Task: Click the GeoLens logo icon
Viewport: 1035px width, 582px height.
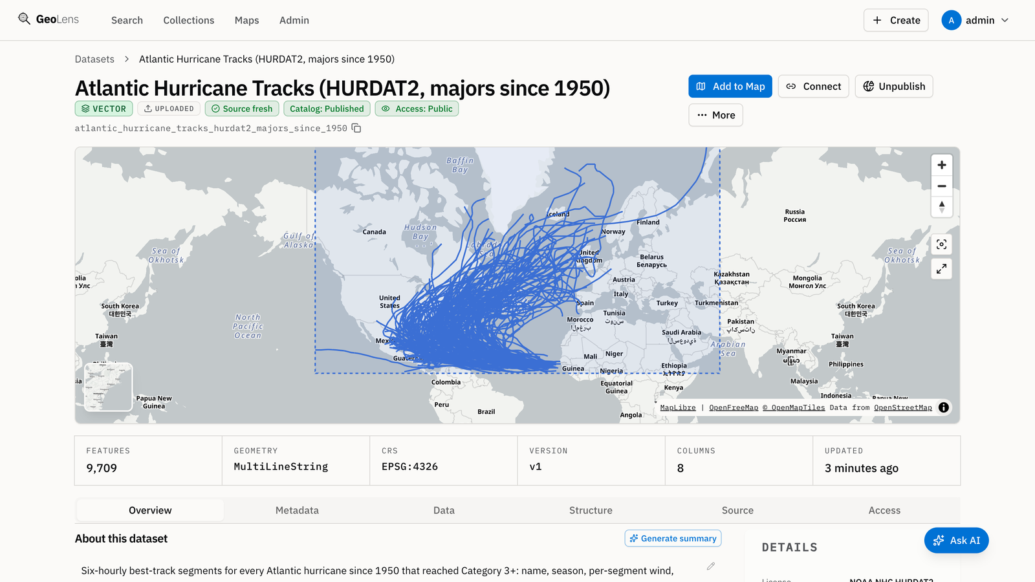Action: [x=24, y=19]
